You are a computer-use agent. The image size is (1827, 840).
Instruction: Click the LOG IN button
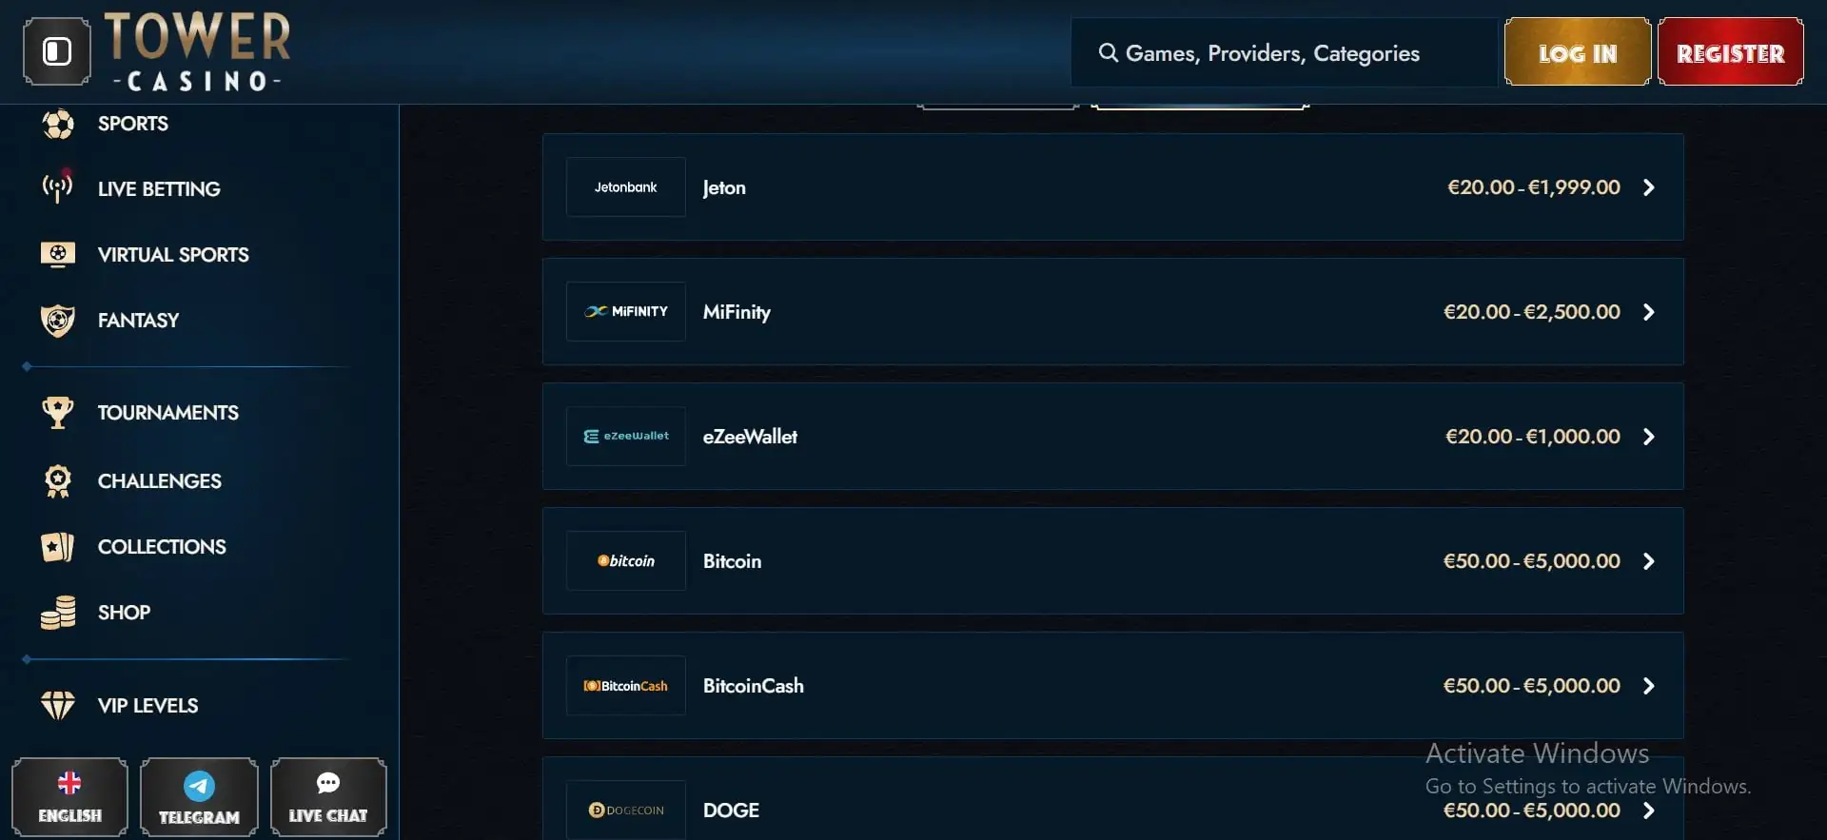click(x=1578, y=52)
